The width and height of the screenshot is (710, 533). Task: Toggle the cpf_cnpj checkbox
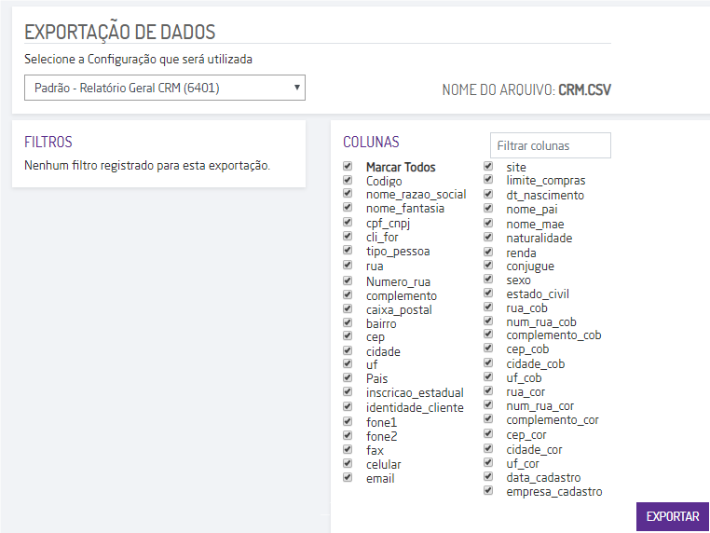(348, 222)
